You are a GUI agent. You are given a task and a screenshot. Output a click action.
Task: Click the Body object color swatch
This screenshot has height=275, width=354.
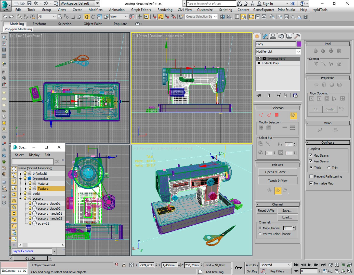(x=299, y=44)
